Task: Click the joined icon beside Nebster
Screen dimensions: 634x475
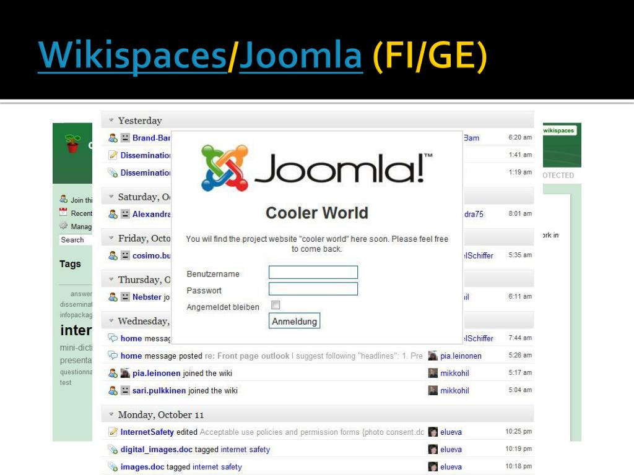Action: click(x=113, y=297)
